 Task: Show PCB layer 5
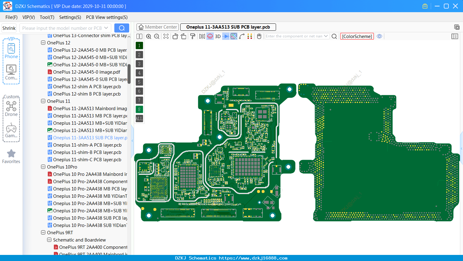pos(139,82)
